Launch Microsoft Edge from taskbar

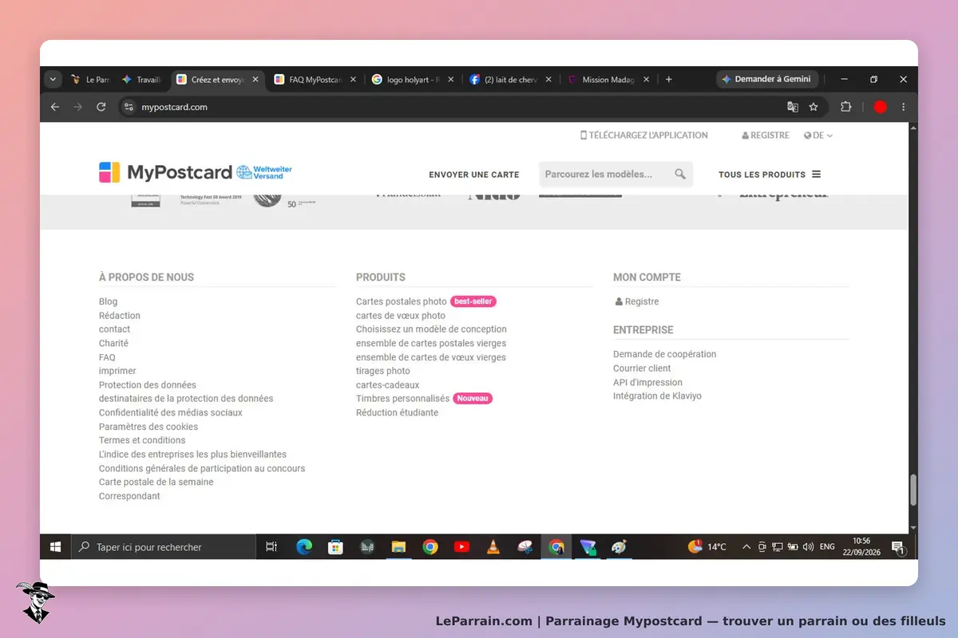(x=304, y=547)
